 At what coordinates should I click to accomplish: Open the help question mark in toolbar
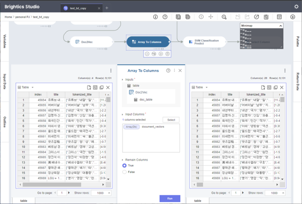point(165,17)
